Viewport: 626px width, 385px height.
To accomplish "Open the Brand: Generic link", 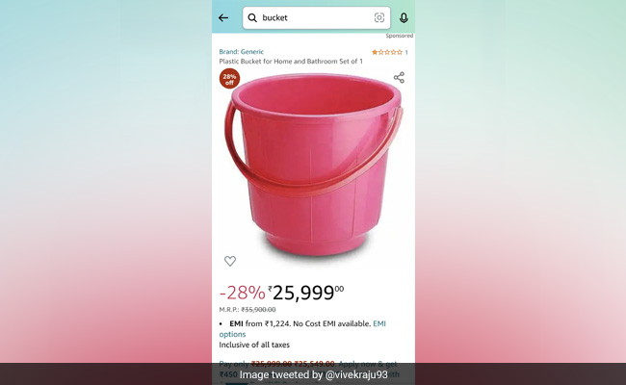I will [x=241, y=51].
